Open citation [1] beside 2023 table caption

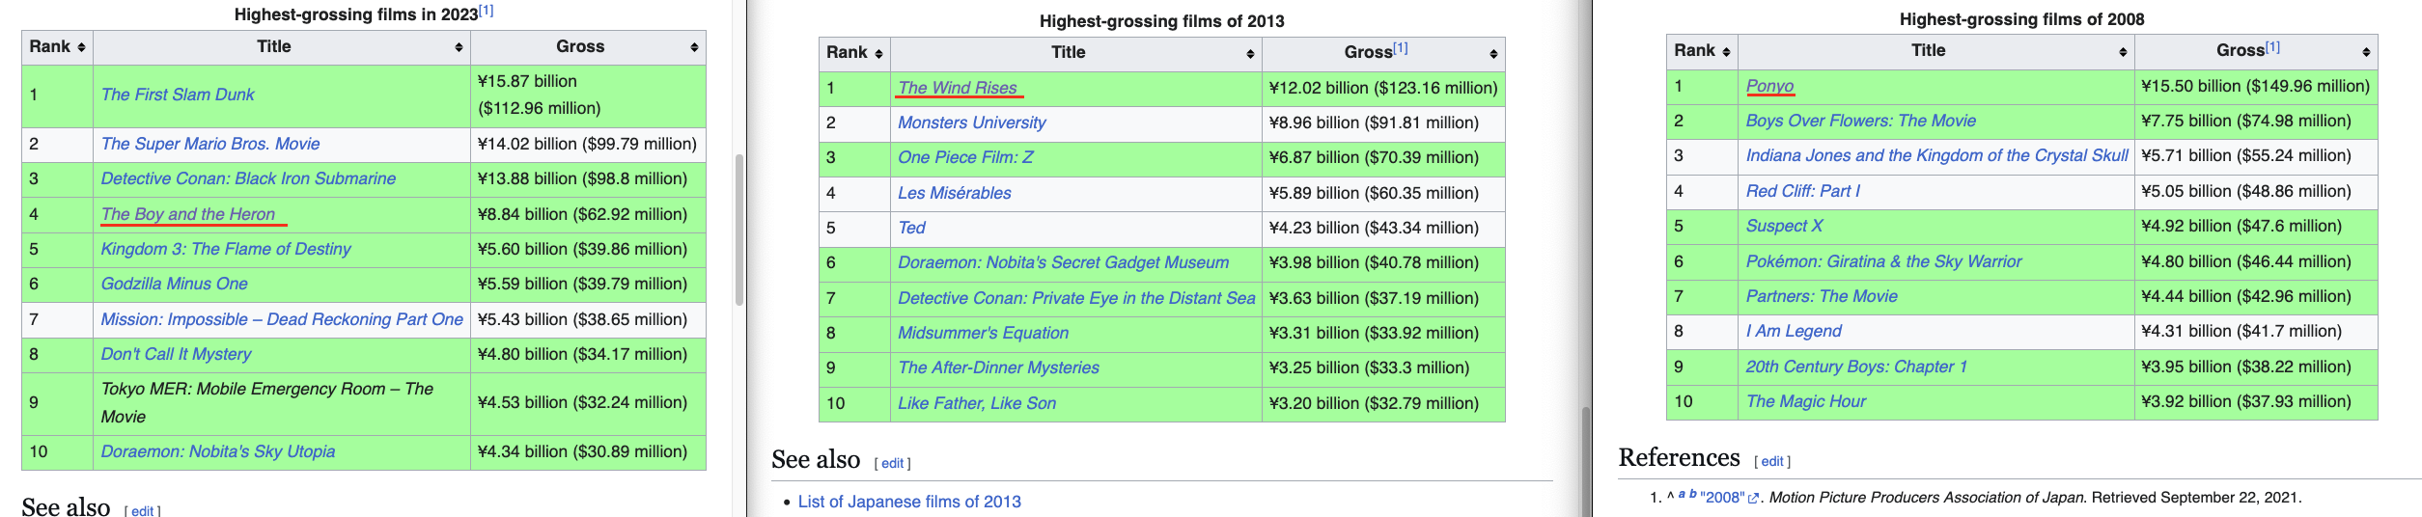[486, 11]
